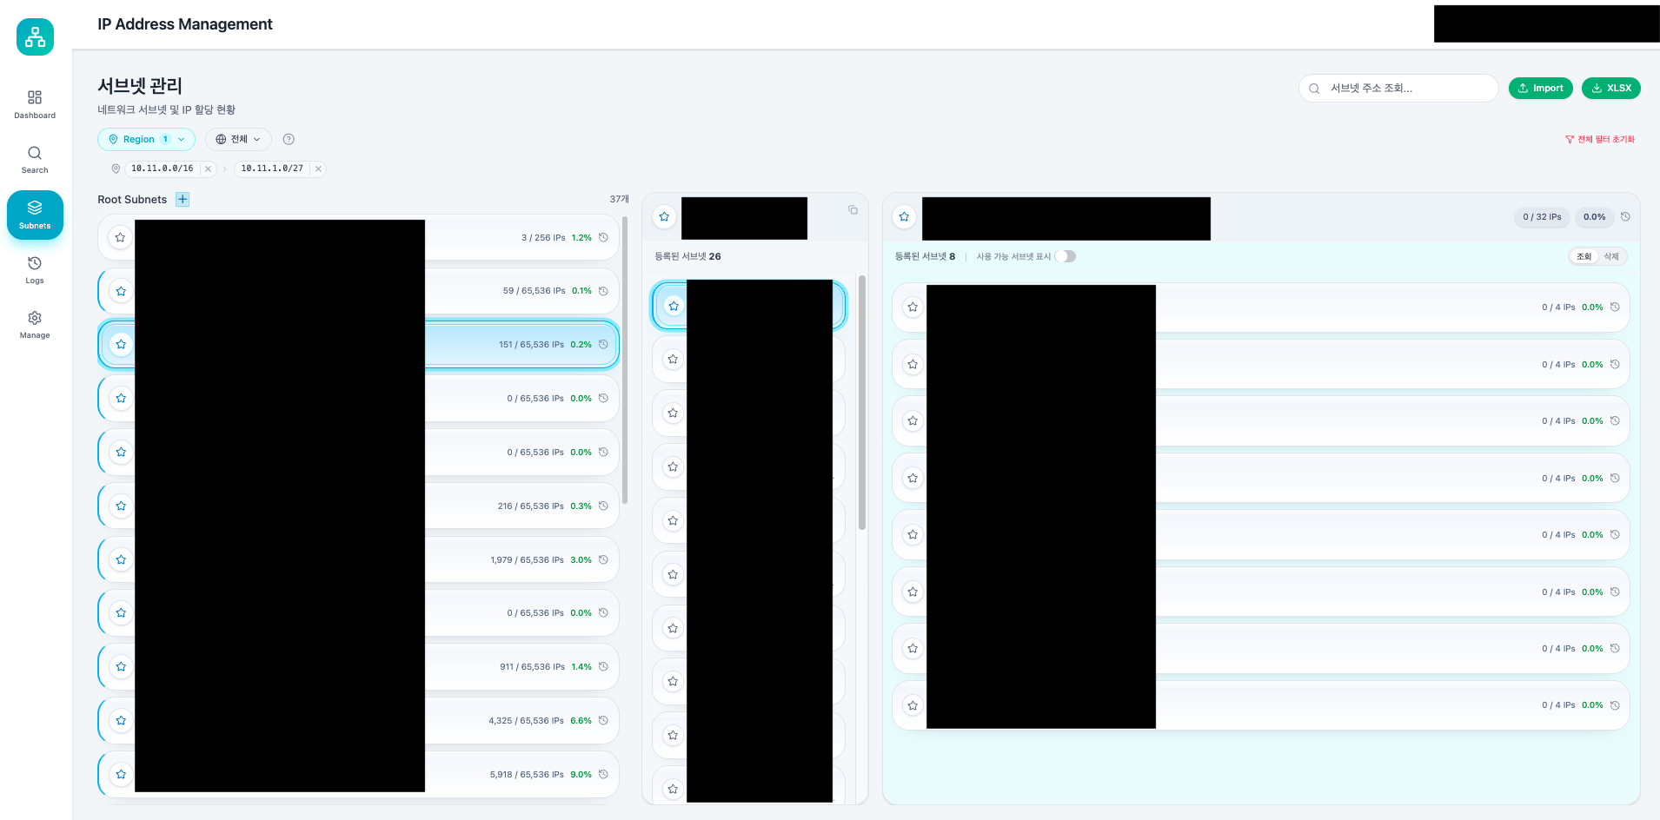This screenshot has width=1660, height=820.
Task: Click the help question mark icon
Action: pos(289,139)
